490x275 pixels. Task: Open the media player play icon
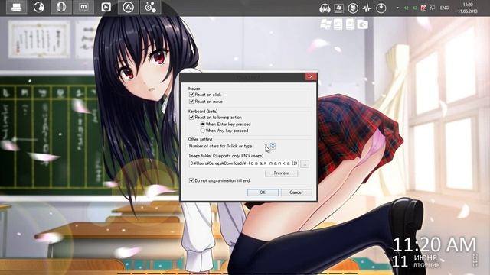point(106,7)
